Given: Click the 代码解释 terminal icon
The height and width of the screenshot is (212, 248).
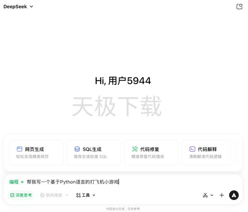Looking at the screenshot, I should 192,149.
